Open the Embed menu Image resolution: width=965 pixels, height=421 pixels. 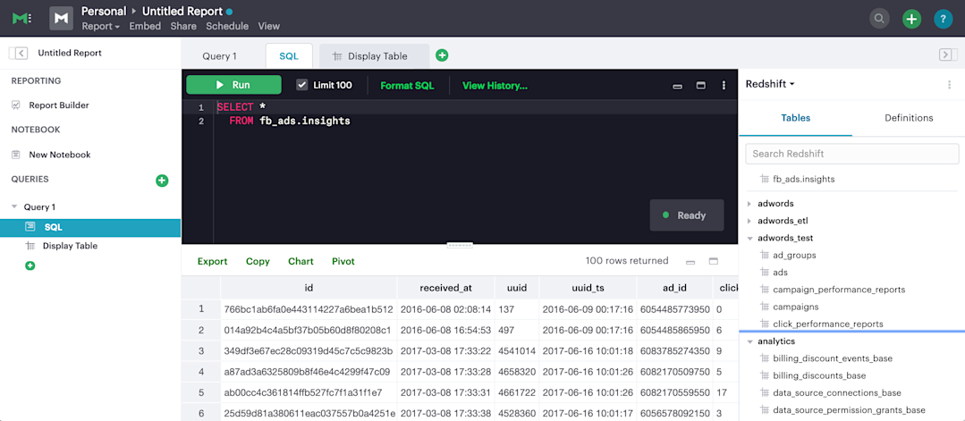pyautogui.click(x=145, y=26)
